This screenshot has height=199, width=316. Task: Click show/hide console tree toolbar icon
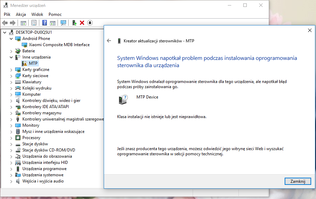[x=23, y=23]
